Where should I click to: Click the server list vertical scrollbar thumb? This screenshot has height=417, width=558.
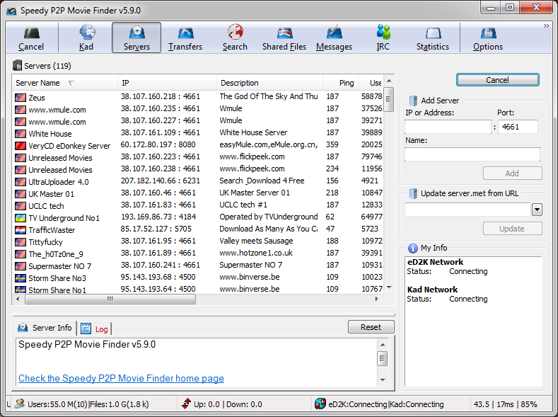coord(389,99)
